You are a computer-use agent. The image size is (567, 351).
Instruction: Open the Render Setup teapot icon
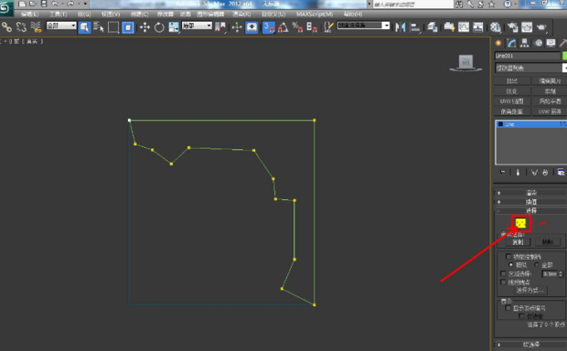click(x=512, y=27)
